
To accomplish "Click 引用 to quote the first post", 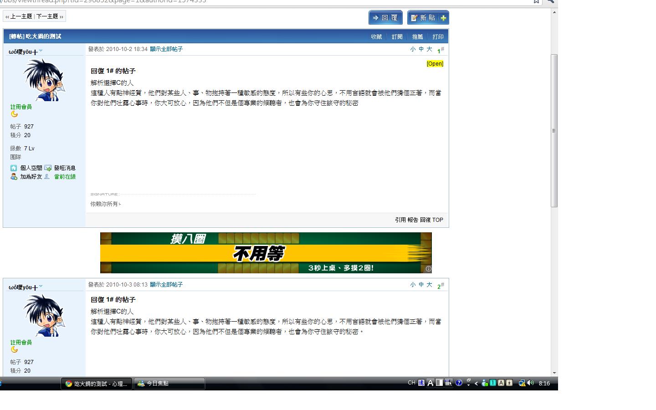I will [x=400, y=220].
